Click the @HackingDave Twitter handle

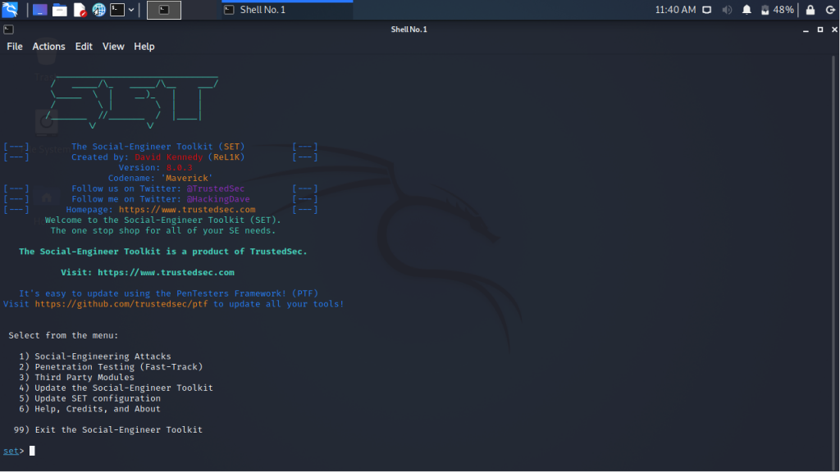pos(218,199)
